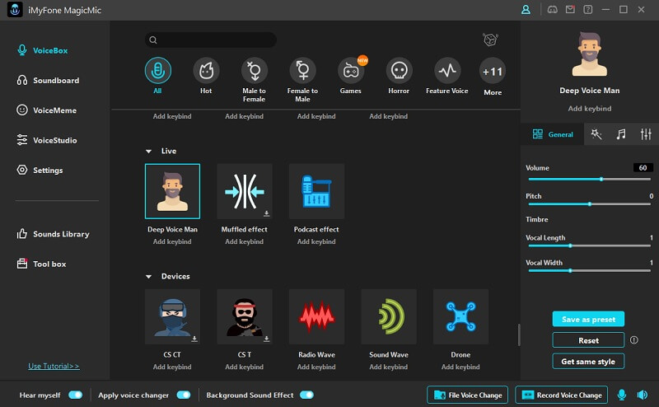659x407 pixels.
Task: Select the All voices category icon
Action: 157,71
